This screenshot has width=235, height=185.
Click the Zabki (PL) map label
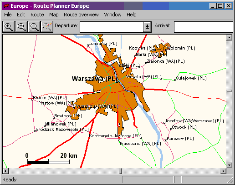[x=129, y=65]
